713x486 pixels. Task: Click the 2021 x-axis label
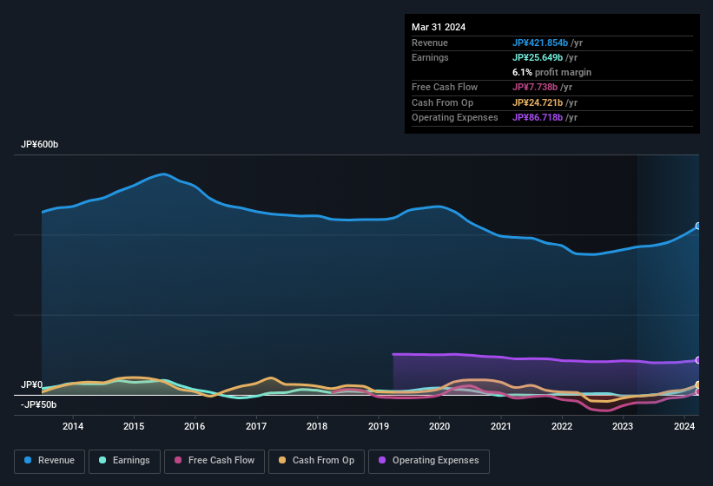click(500, 426)
